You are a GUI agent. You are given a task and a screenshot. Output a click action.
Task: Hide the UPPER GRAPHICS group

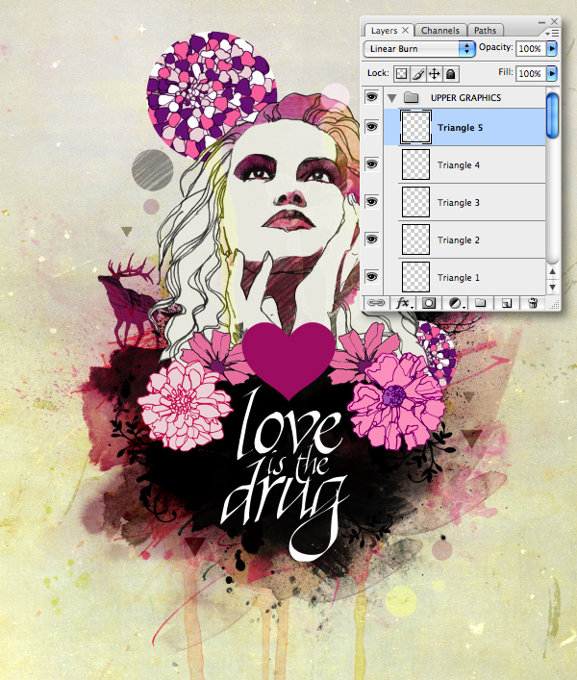[372, 97]
